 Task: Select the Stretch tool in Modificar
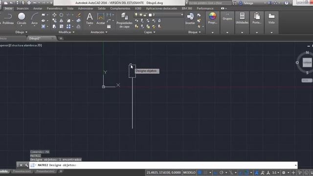(54, 26)
